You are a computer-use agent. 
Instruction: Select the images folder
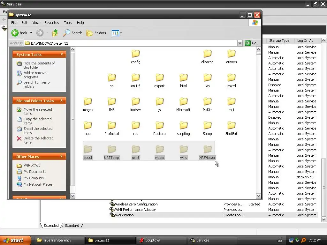click(87, 104)
